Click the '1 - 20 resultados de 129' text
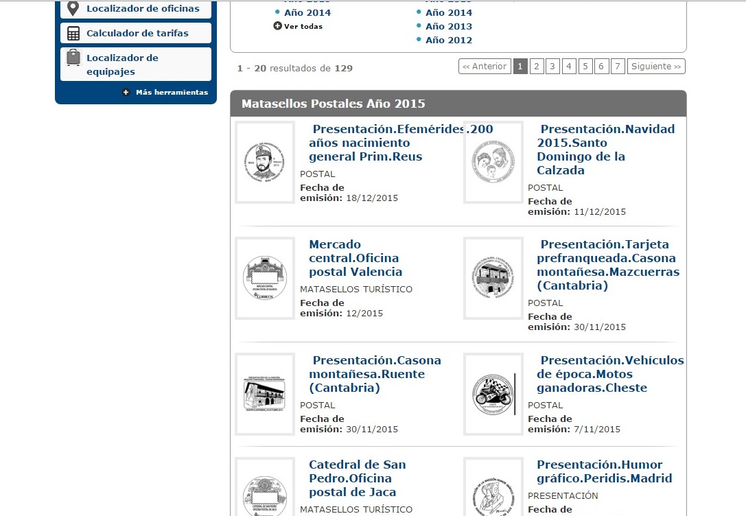Viewport: 746px width, 516px height. [295, 69]
